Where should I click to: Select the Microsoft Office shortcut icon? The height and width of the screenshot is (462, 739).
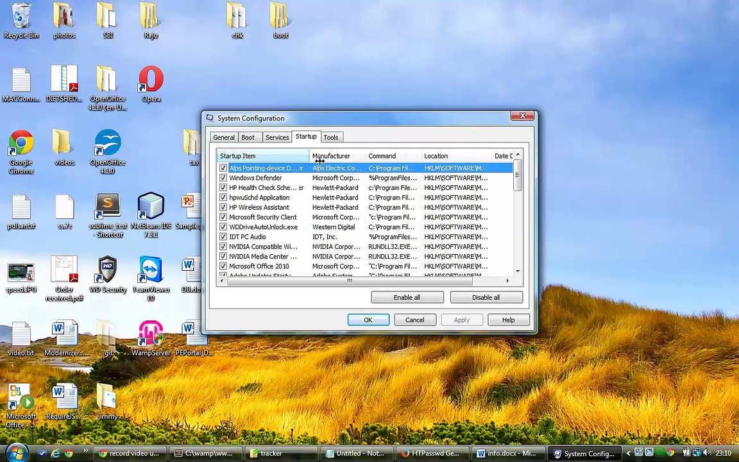(x=21, y=406)
